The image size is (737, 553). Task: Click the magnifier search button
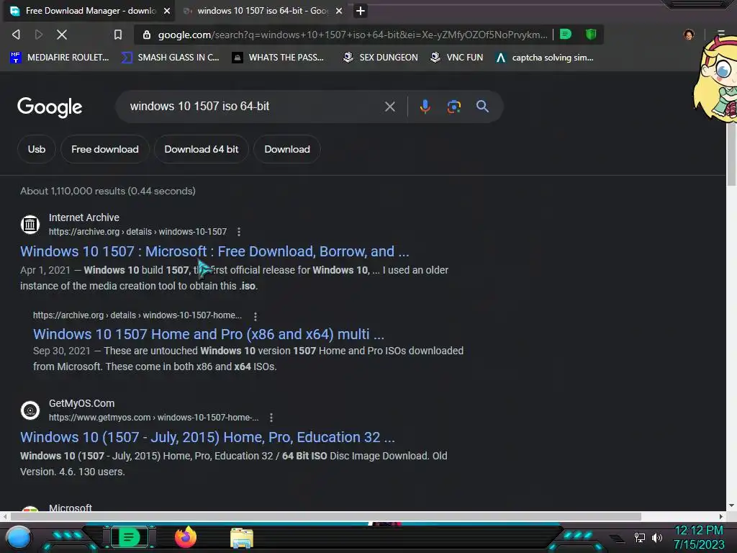click(x=482, y=107)
